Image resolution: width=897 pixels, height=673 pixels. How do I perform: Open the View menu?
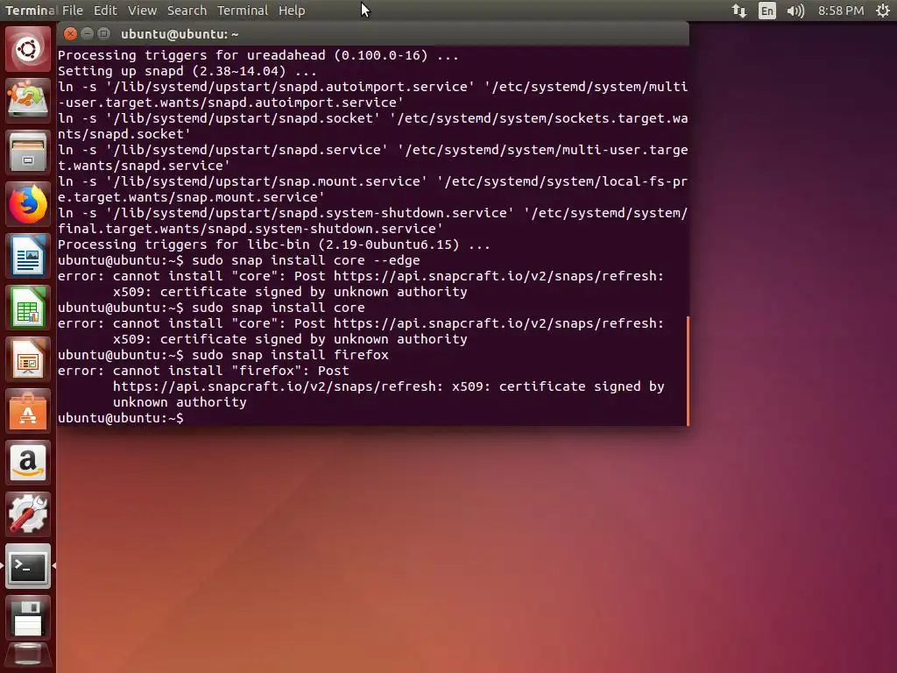coord(142,11)
